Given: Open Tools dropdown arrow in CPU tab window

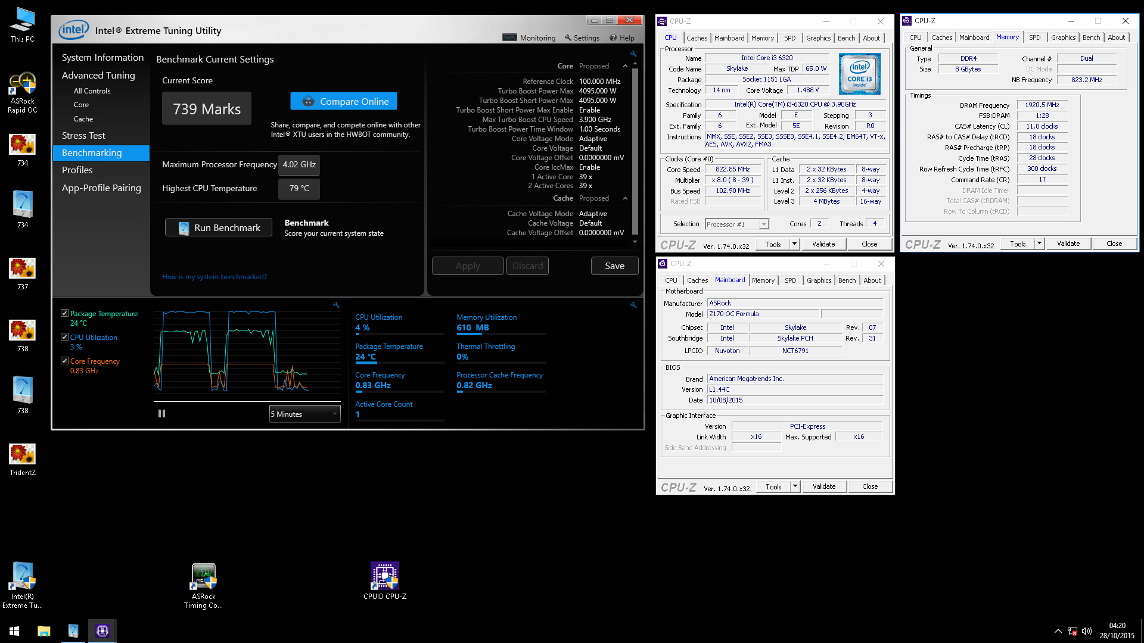Looking at the screenshot, I should (x=794, y=244).
